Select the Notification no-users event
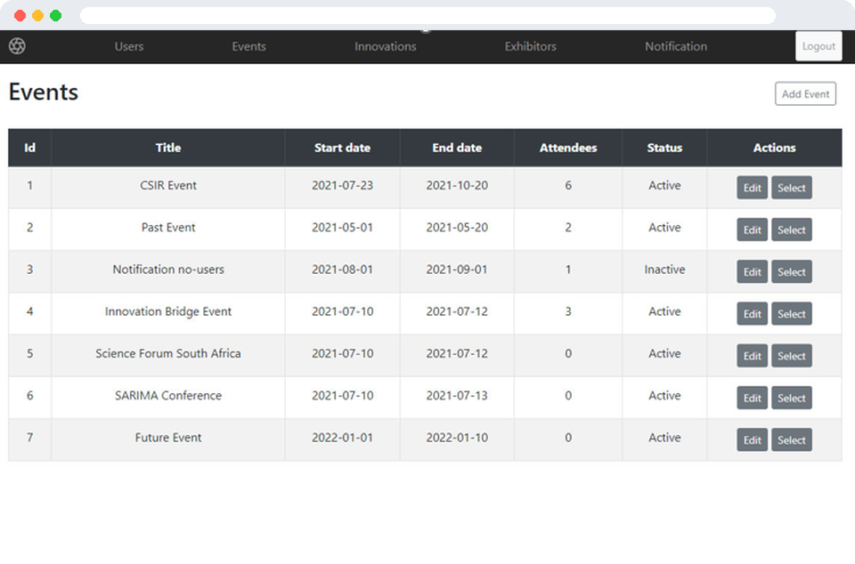Image resolution: width=855 pixels, height=564 pixels. coord(791,271)
